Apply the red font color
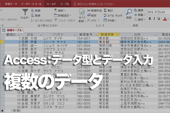The width and height of the screenshot is (170, 113). pyautogui.click(x=165, y=19)
